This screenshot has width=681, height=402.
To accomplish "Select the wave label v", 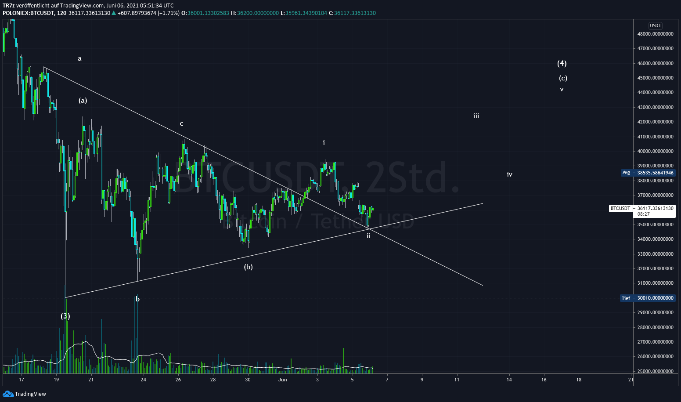I will (x=562, y=89).
